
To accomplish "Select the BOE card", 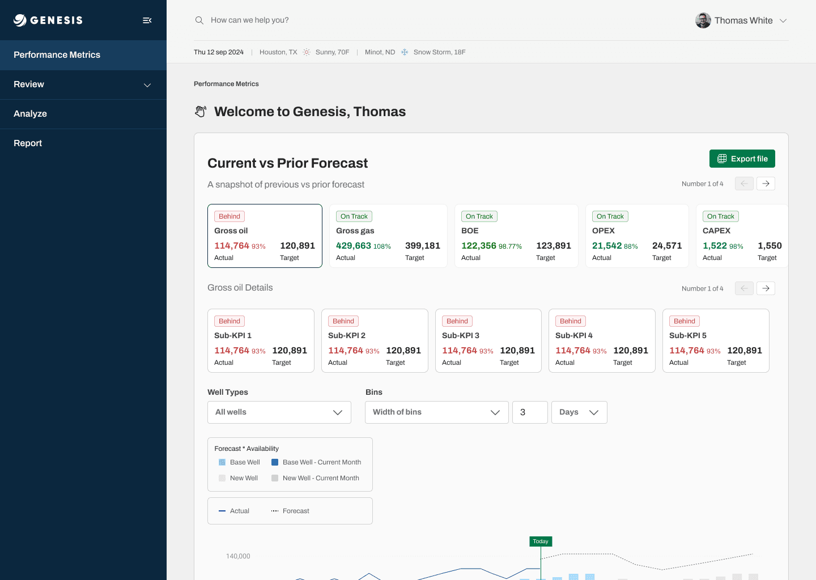I will (516, 236).
